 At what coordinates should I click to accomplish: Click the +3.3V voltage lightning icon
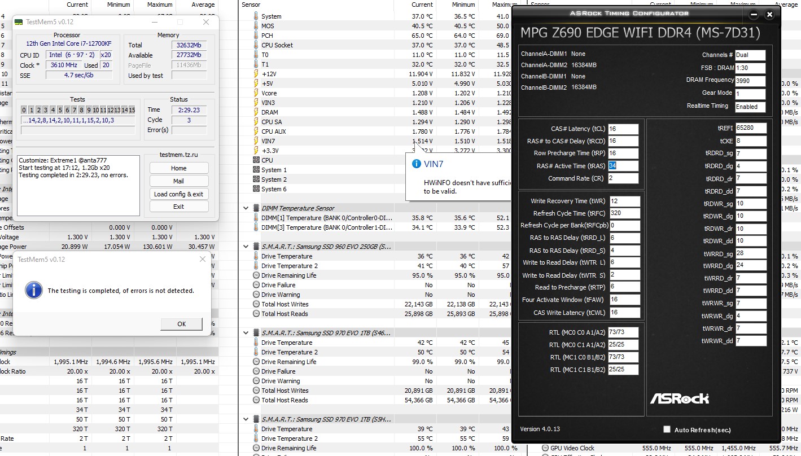256,151
